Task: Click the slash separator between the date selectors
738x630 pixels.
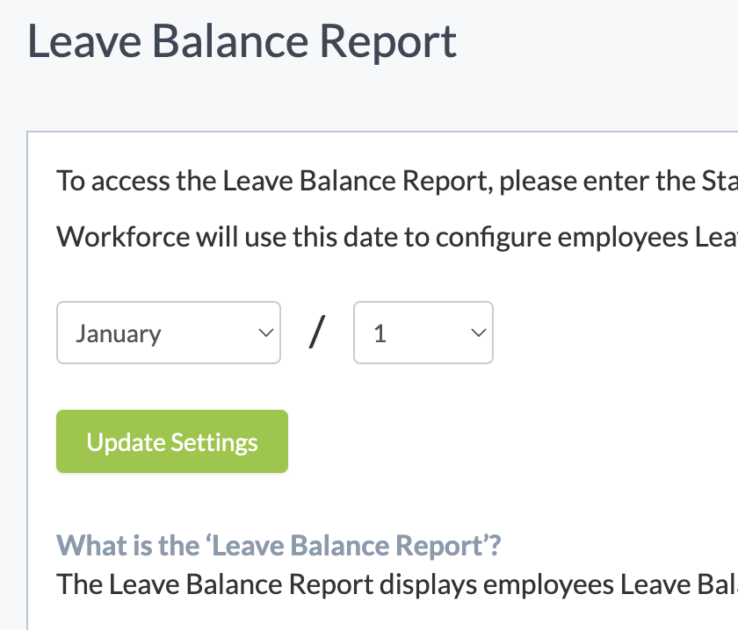Action: [317, 333]
